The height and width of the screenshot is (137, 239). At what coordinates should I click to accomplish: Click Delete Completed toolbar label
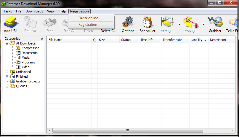click(x=108, y=31)
